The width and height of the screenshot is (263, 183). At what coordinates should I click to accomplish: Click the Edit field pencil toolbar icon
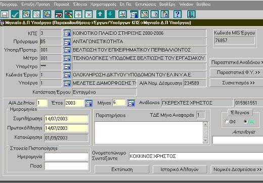click(145, 14)
